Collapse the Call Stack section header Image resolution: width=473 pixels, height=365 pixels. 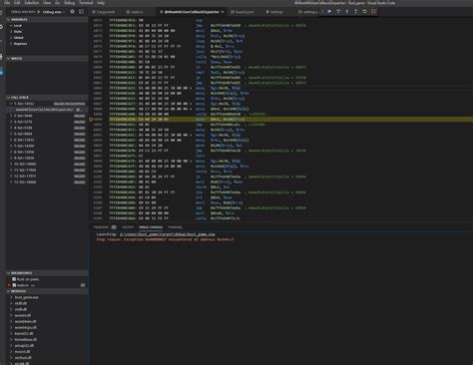47,98
